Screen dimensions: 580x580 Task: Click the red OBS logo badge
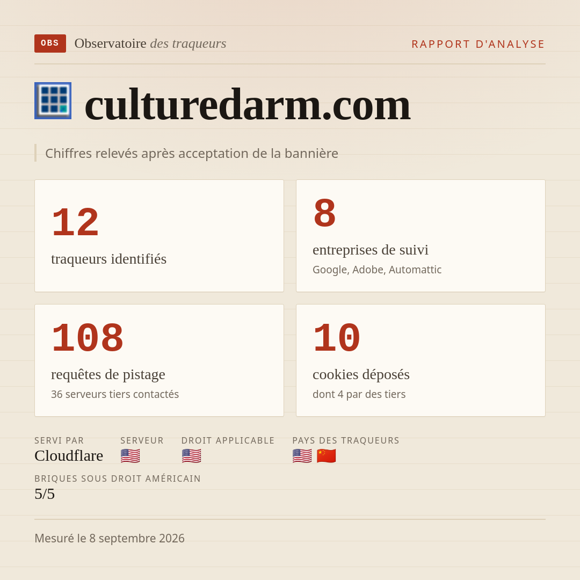click(50, 44)
